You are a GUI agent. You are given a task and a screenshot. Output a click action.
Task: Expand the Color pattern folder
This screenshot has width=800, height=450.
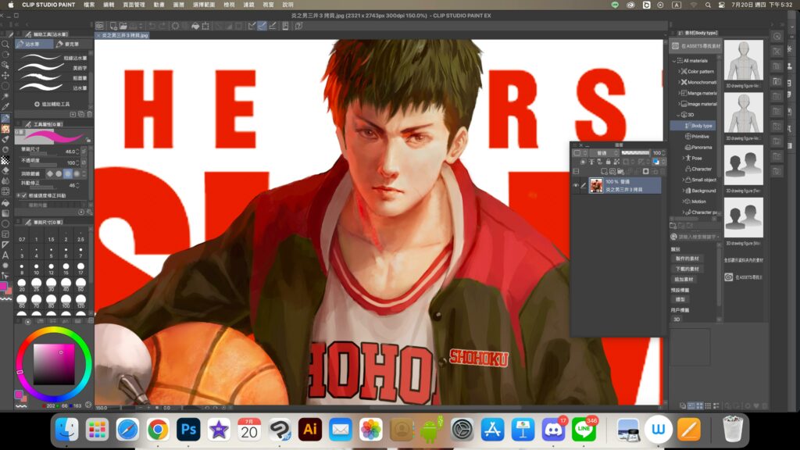coord(679,71)
